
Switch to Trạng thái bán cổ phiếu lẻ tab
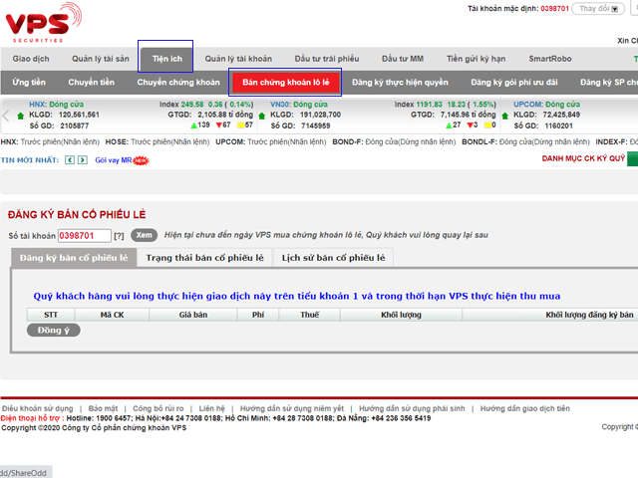tap(204, 258)
